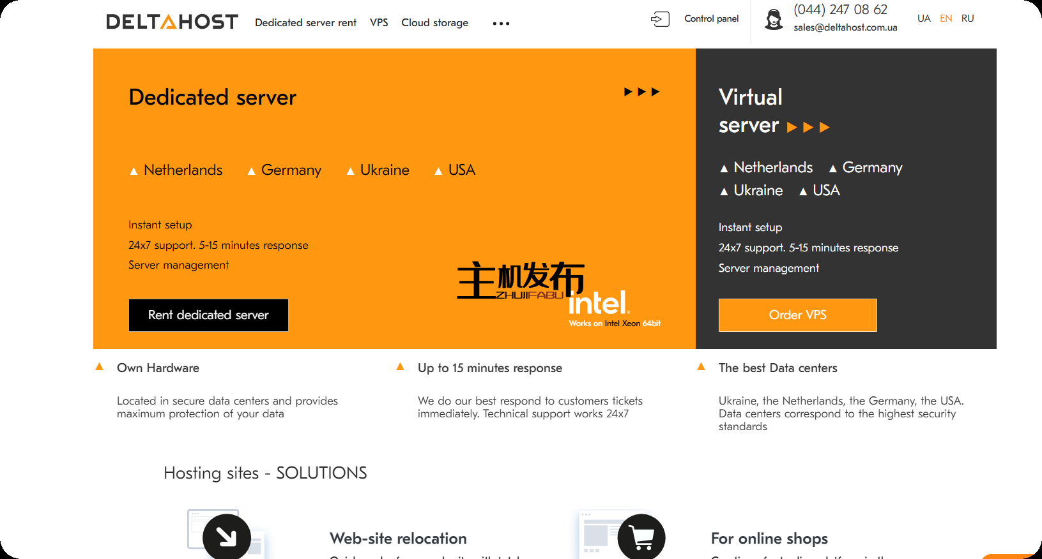Image resolution: width=1042 pixels, height=559 pixels.
Task: Click orange triple arrows beside Virtual server
Action: coord(808,128)
